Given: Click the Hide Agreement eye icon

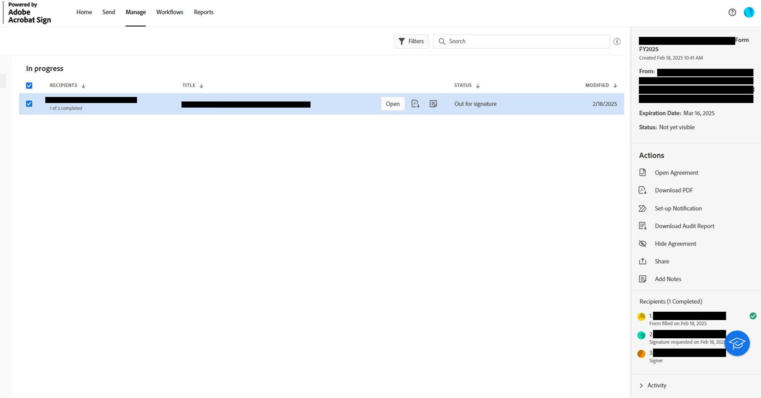Looking at the screenshot, I should coord(643,244).
